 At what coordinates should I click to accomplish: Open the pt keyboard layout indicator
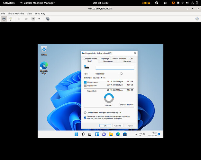[x=165, y=3]
